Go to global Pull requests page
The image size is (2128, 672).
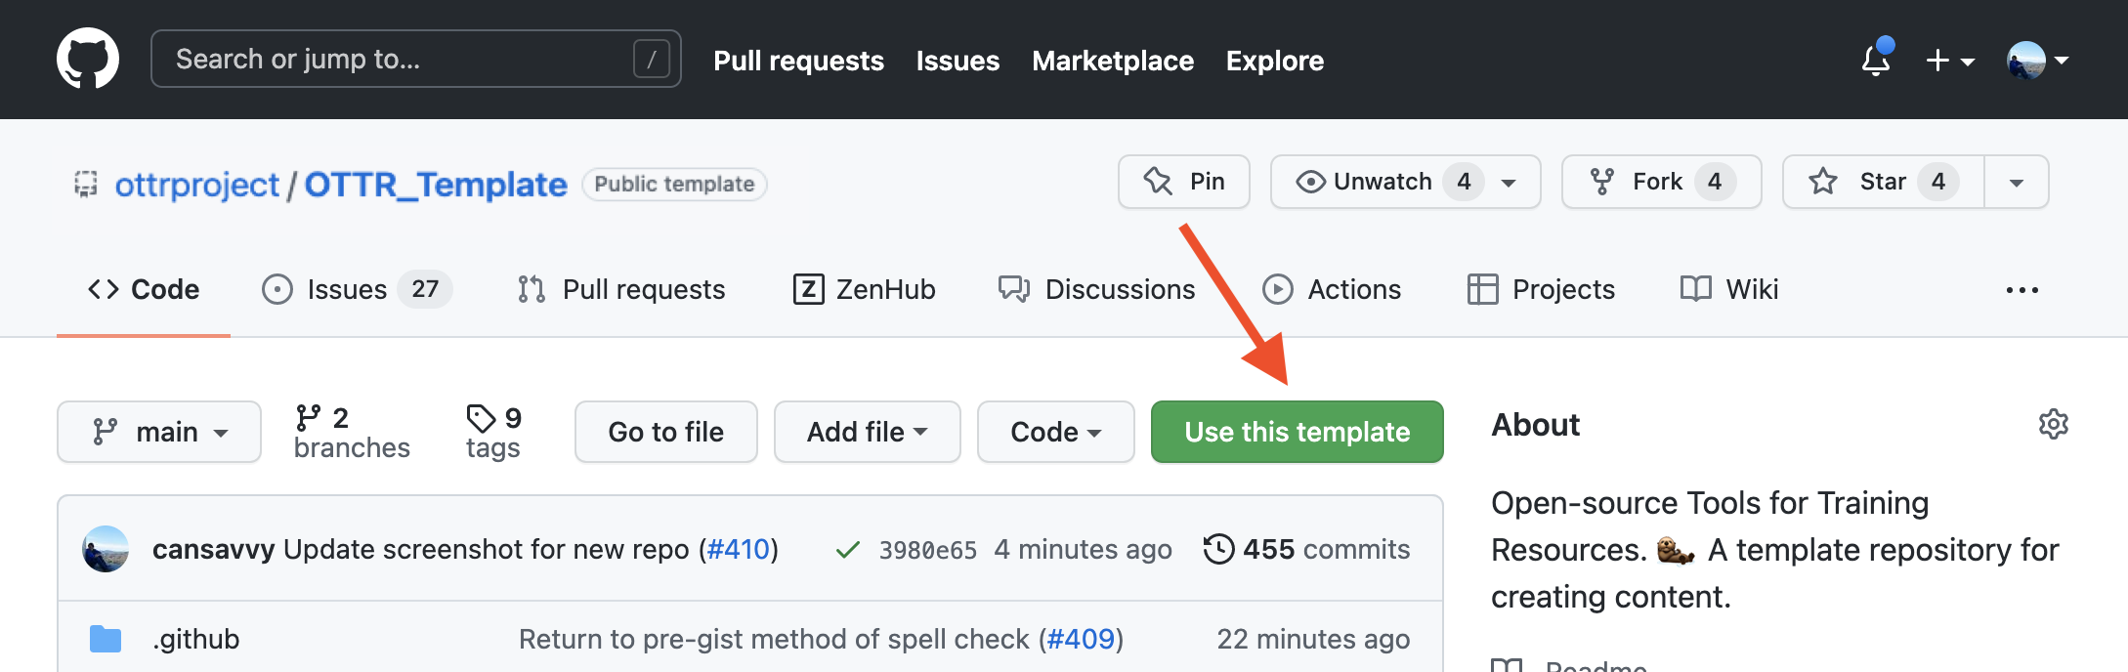(798, 61)
